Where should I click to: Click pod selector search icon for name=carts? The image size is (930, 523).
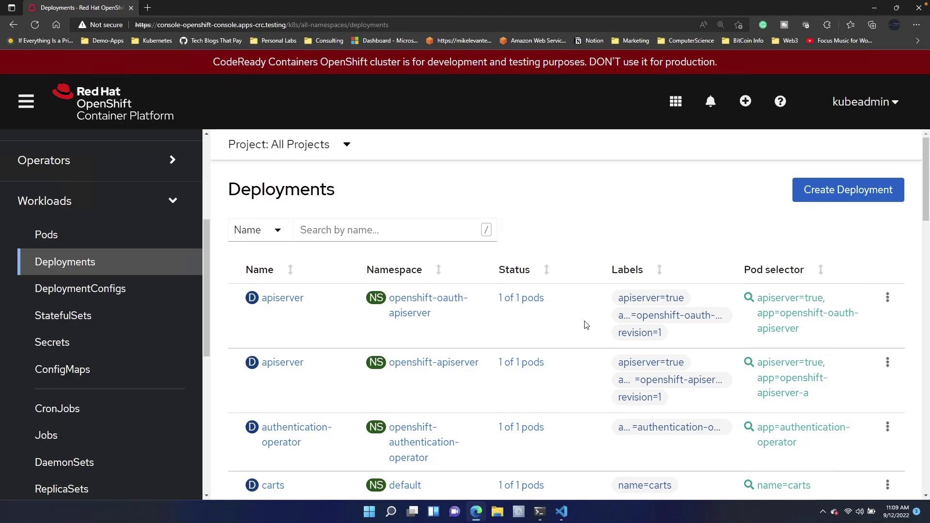tap(749, 485)
